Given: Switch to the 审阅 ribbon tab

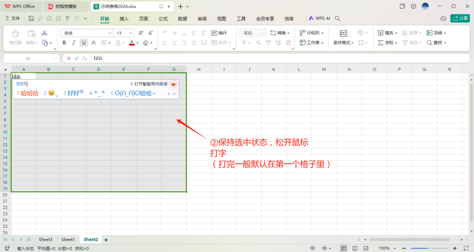Looking at the screenshot, I should tap(202, 19).
